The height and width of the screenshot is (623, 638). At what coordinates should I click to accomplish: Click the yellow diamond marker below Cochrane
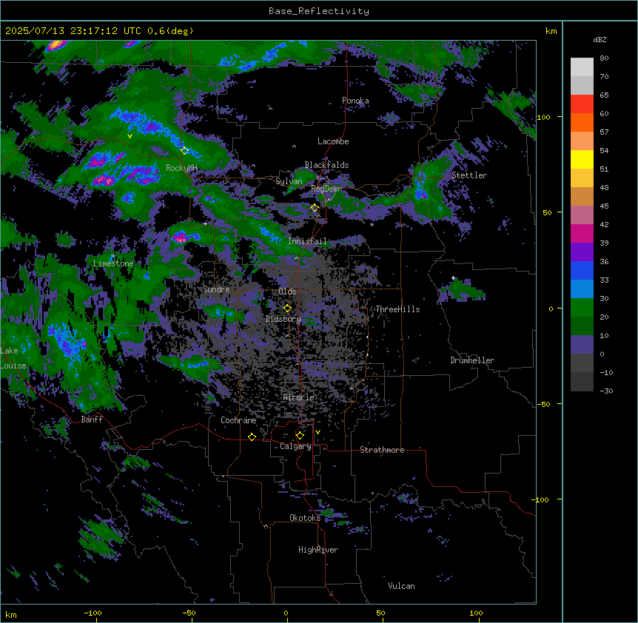pos(252,437)
